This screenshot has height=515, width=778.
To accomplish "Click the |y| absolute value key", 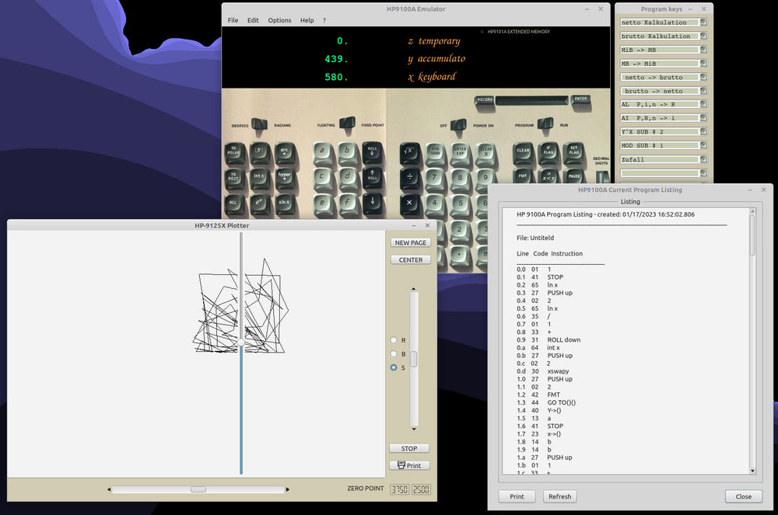I will click(260, 152).
